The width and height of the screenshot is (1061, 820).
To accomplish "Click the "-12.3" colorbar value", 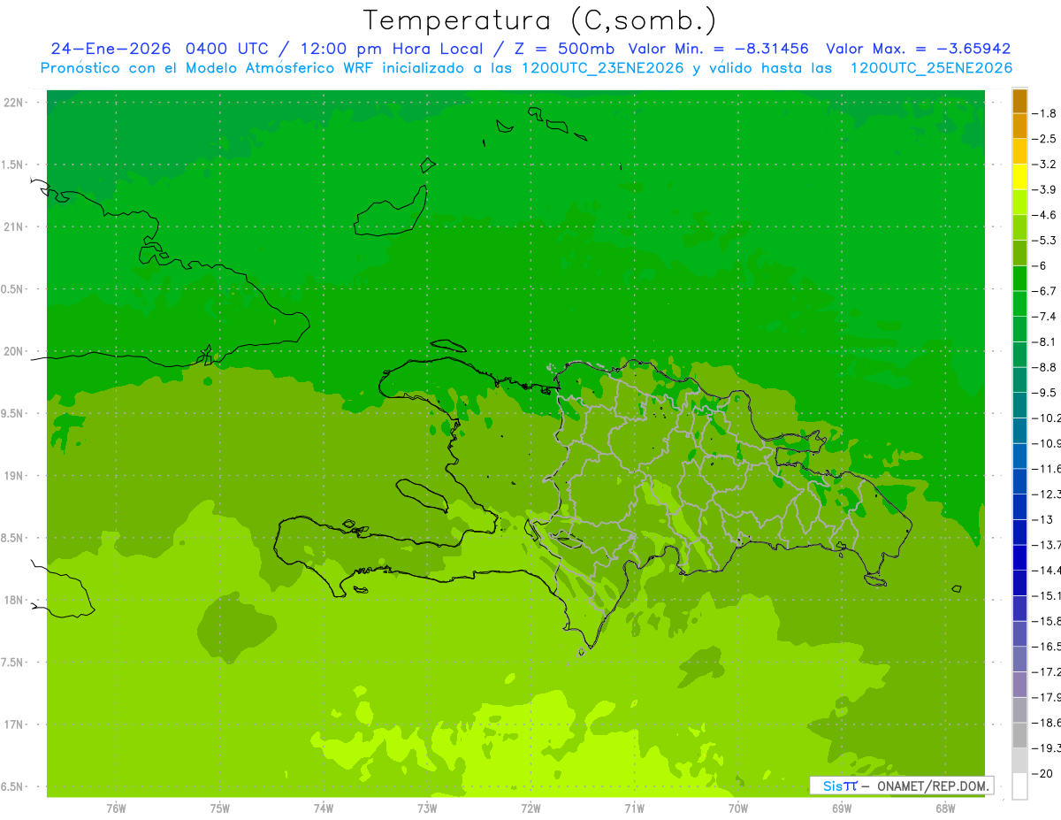I will (x=1047, y=494).
